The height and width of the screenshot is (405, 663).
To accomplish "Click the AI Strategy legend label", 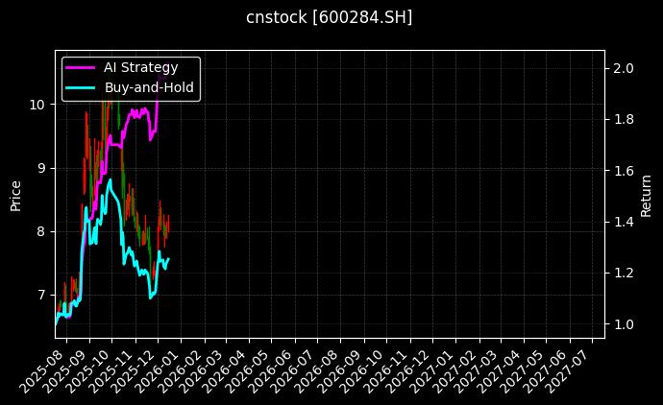I will click(x=141, y=67).
